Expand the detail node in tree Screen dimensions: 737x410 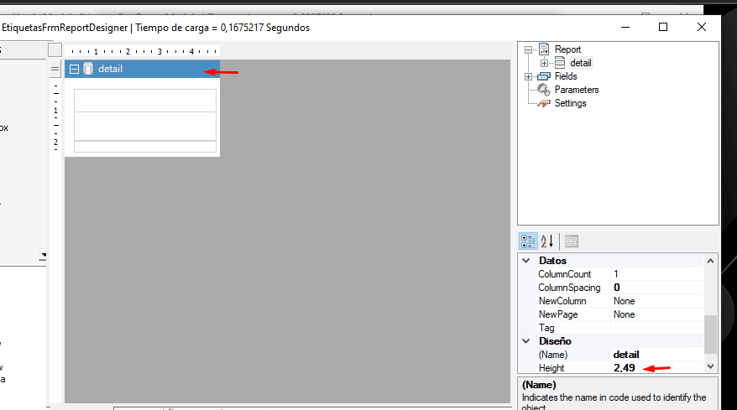click(544, 63)
